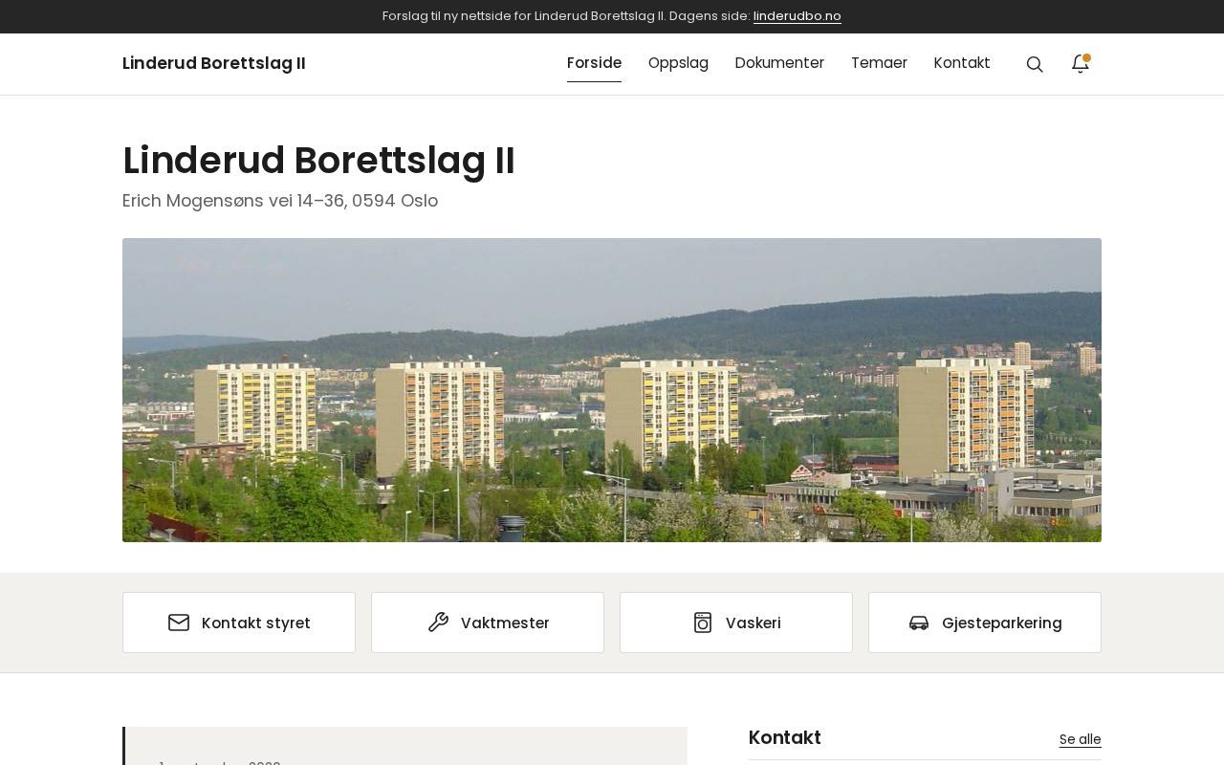Click the washing machine icon for Vaskeri
The image size is (1224, 765).
point(703,623)
